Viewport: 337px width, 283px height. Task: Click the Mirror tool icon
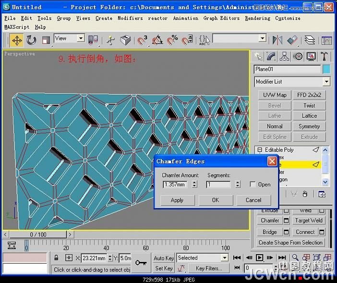point(277,40)
